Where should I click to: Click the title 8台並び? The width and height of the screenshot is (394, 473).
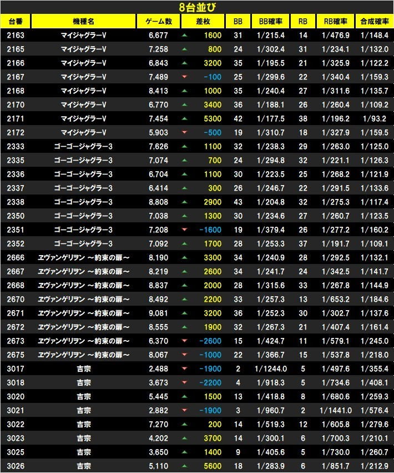pos(198,7)
